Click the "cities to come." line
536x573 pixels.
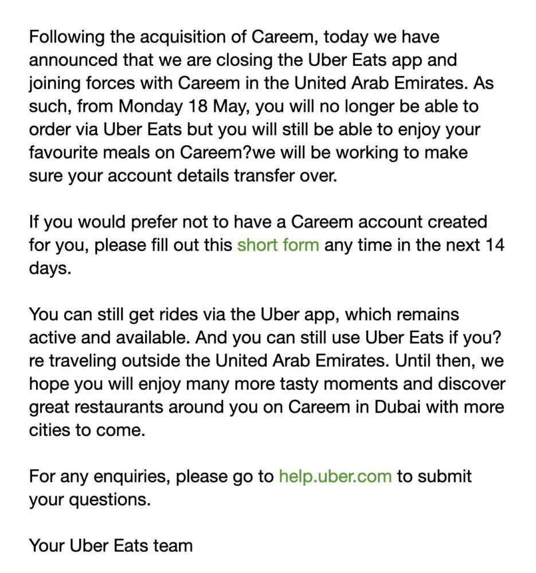click(x=87, y=430)
